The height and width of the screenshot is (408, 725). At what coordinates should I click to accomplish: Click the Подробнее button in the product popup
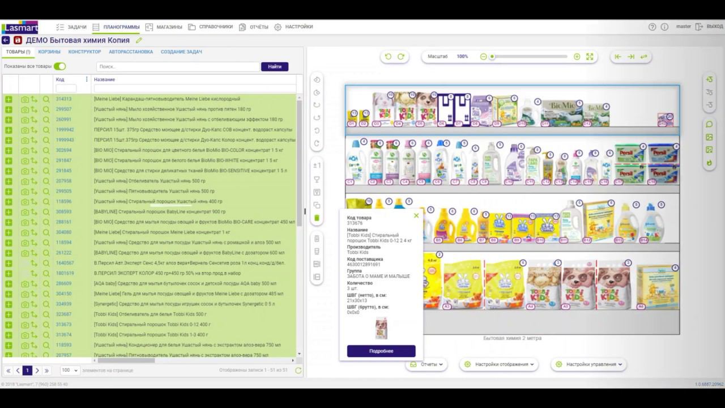point(381,351)
